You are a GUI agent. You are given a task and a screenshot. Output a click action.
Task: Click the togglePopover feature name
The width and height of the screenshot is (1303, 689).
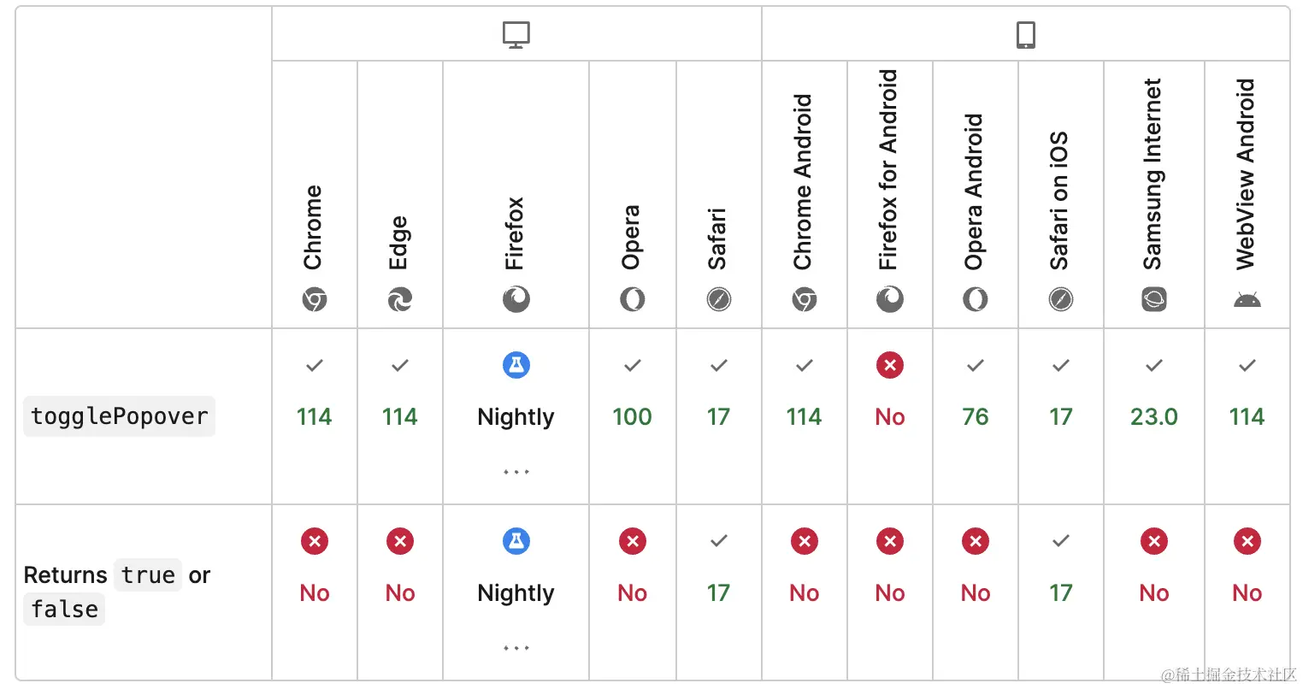[x=120, y=416]
